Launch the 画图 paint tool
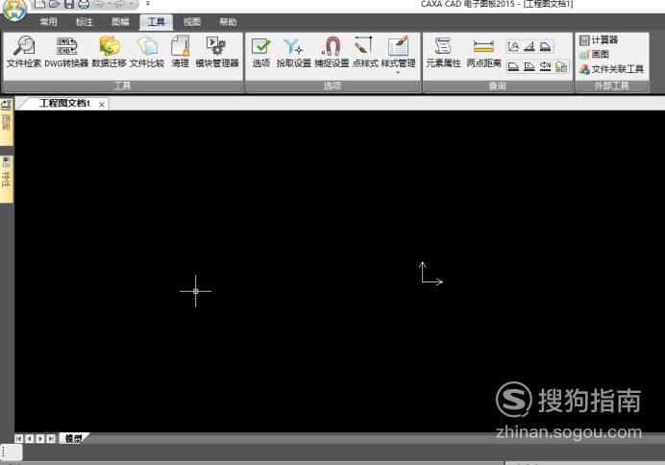This screenshot has width=665, height=465. (x=594, y=54)
